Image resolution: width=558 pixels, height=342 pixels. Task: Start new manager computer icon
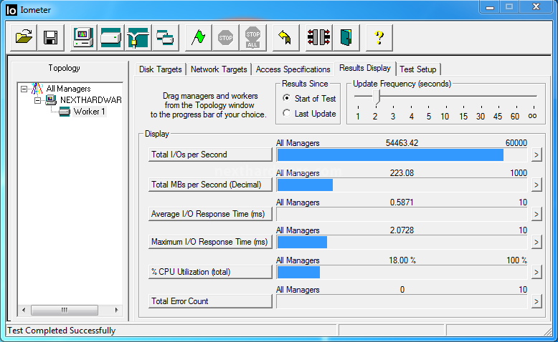pyautogui.click(x=84, y=37)
